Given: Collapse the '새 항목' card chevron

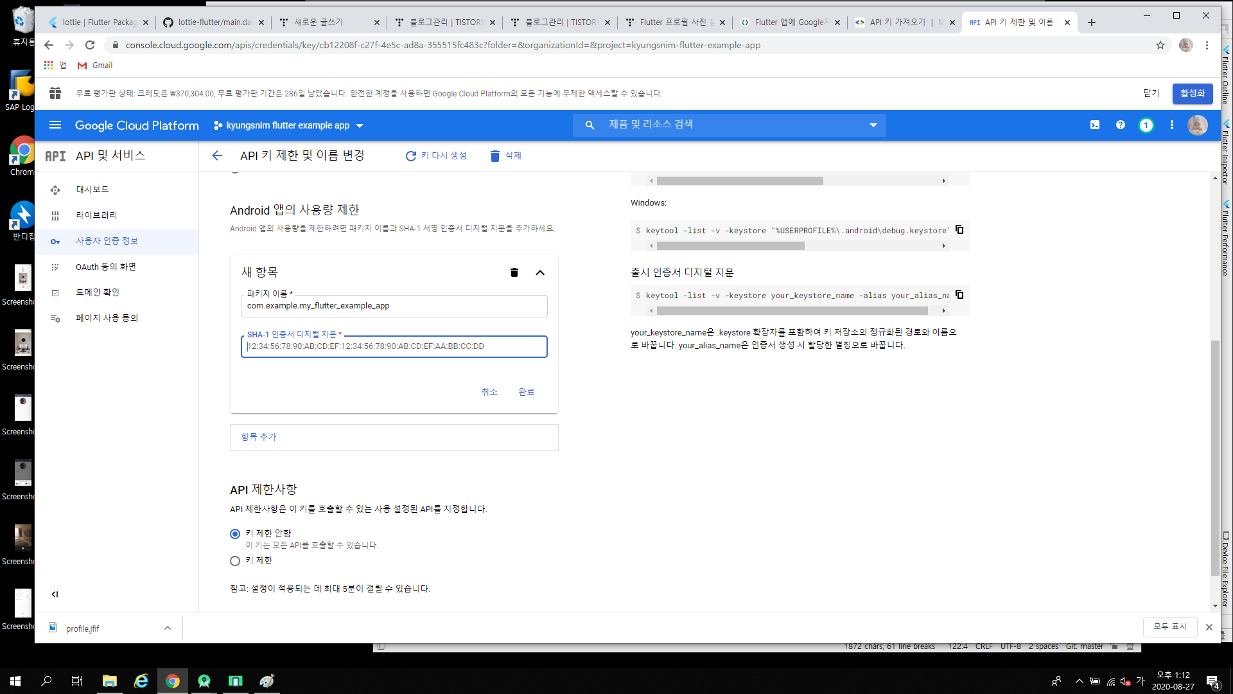Looking at the screenshot, I should pyautogui.click(x=540, y=272).
